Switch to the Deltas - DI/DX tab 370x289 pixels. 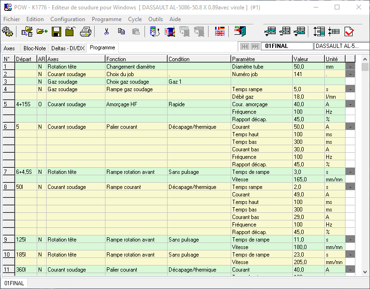pyautogui.click(x=68, y=48)
